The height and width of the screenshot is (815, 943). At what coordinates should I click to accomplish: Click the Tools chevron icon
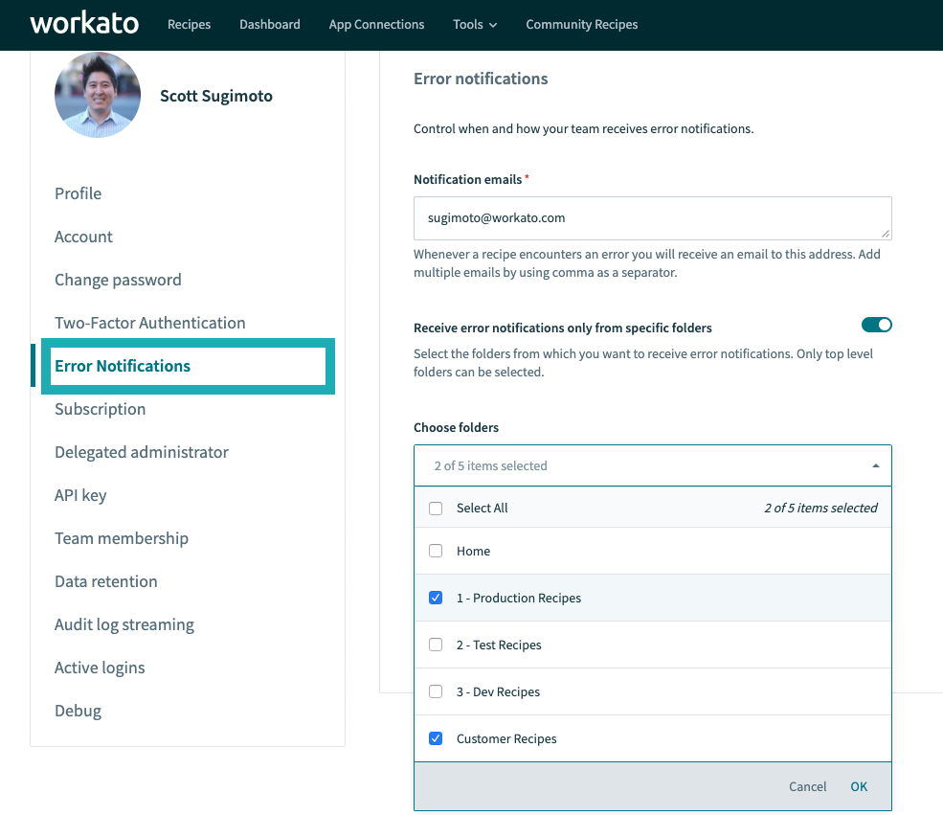point(493,25)
